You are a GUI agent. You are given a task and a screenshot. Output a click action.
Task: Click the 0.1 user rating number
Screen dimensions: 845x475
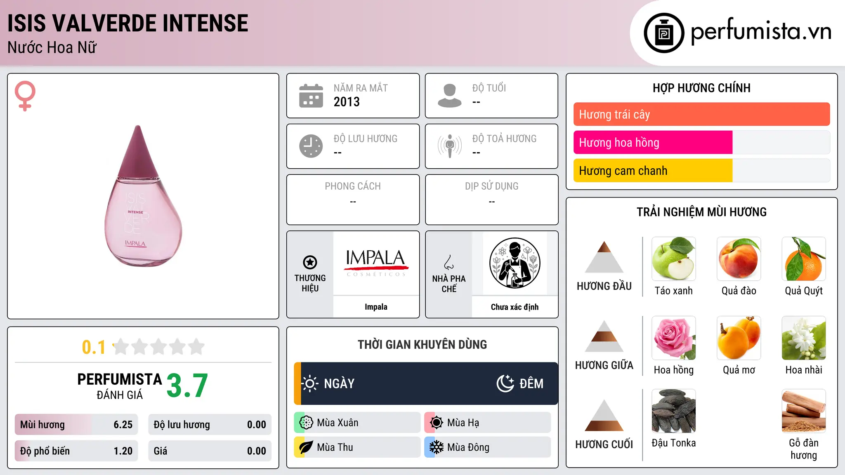(x=94, y=347)
